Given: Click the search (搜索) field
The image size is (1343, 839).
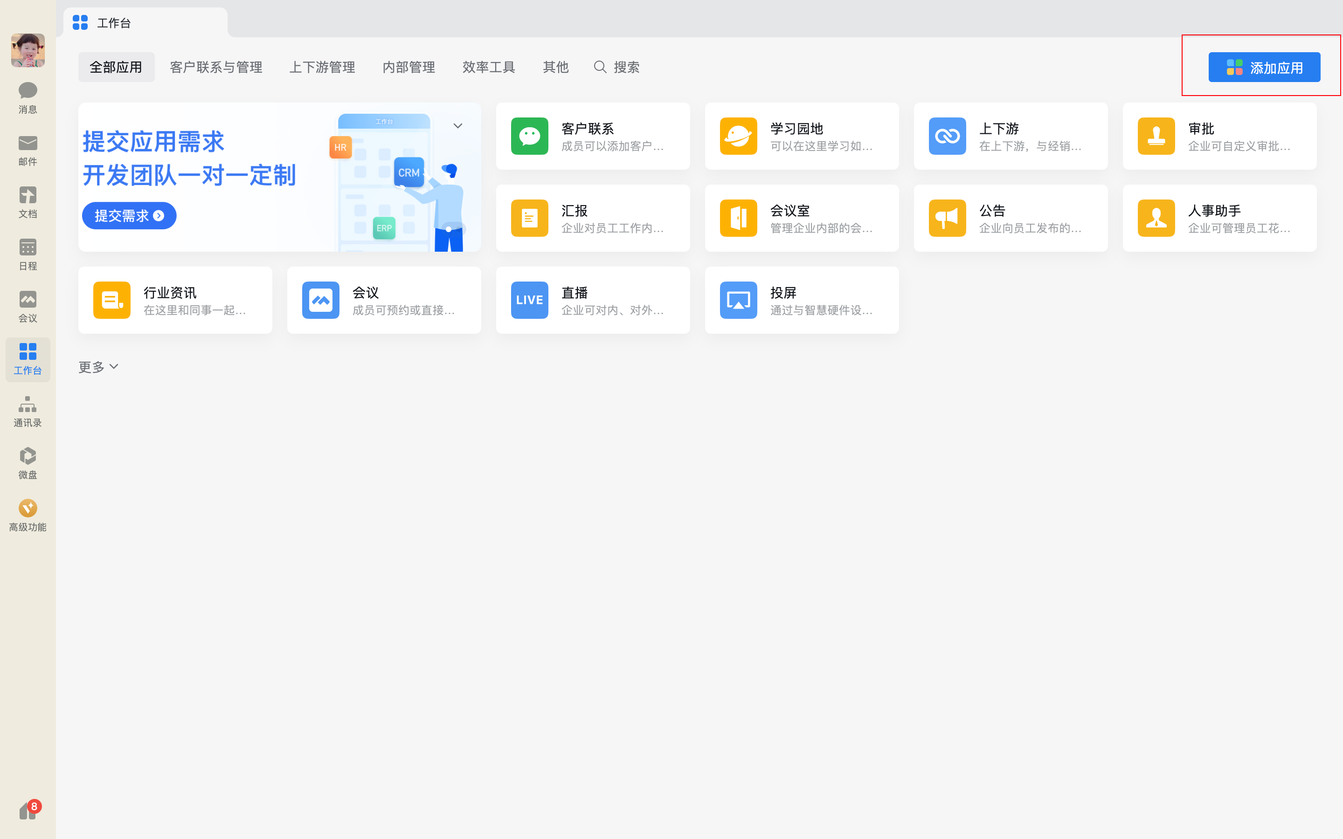Looking at the screenshot, I should coord(617,67).
